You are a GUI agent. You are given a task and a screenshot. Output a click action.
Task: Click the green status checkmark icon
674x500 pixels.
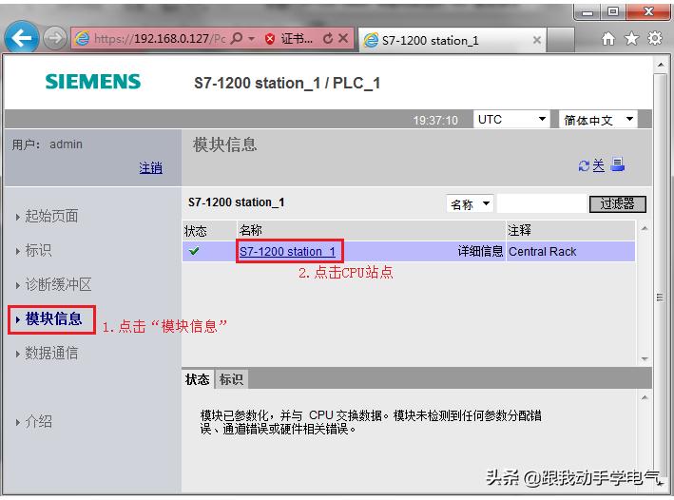[194, 251]
